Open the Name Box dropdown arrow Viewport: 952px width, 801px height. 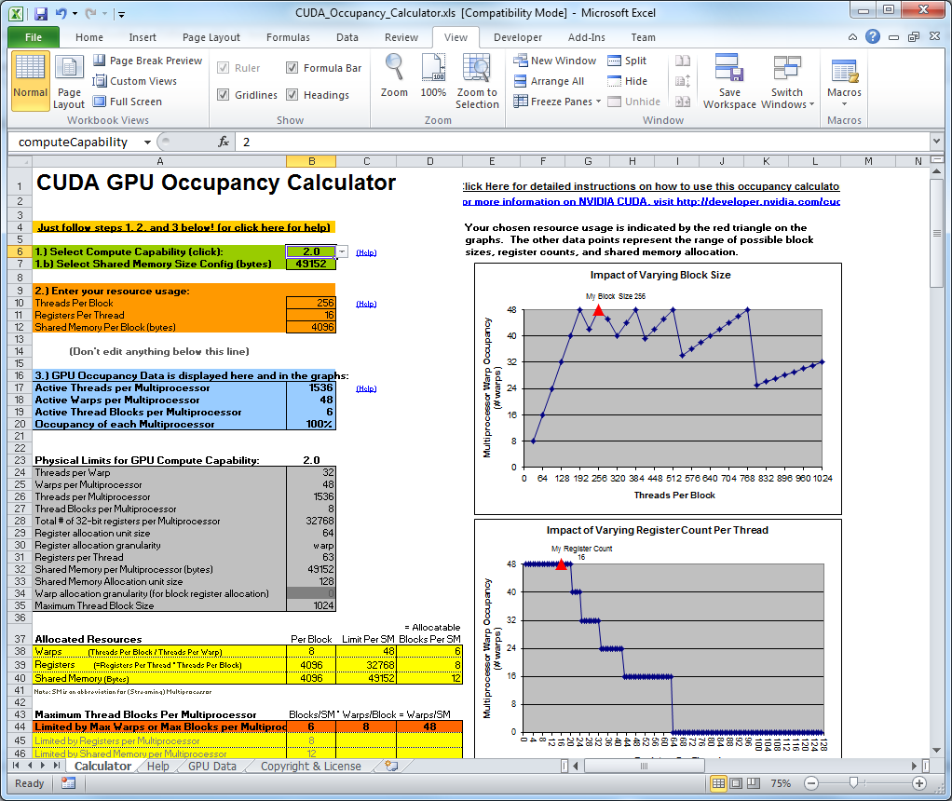[x=148, y=143]
